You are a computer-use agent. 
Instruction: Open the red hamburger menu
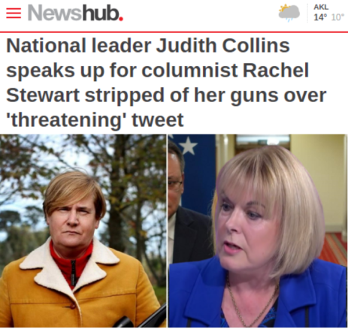(x=14, y=13)
